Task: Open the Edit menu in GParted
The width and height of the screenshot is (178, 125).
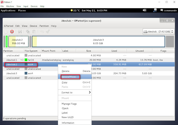Action: click(x=18, y=26)
